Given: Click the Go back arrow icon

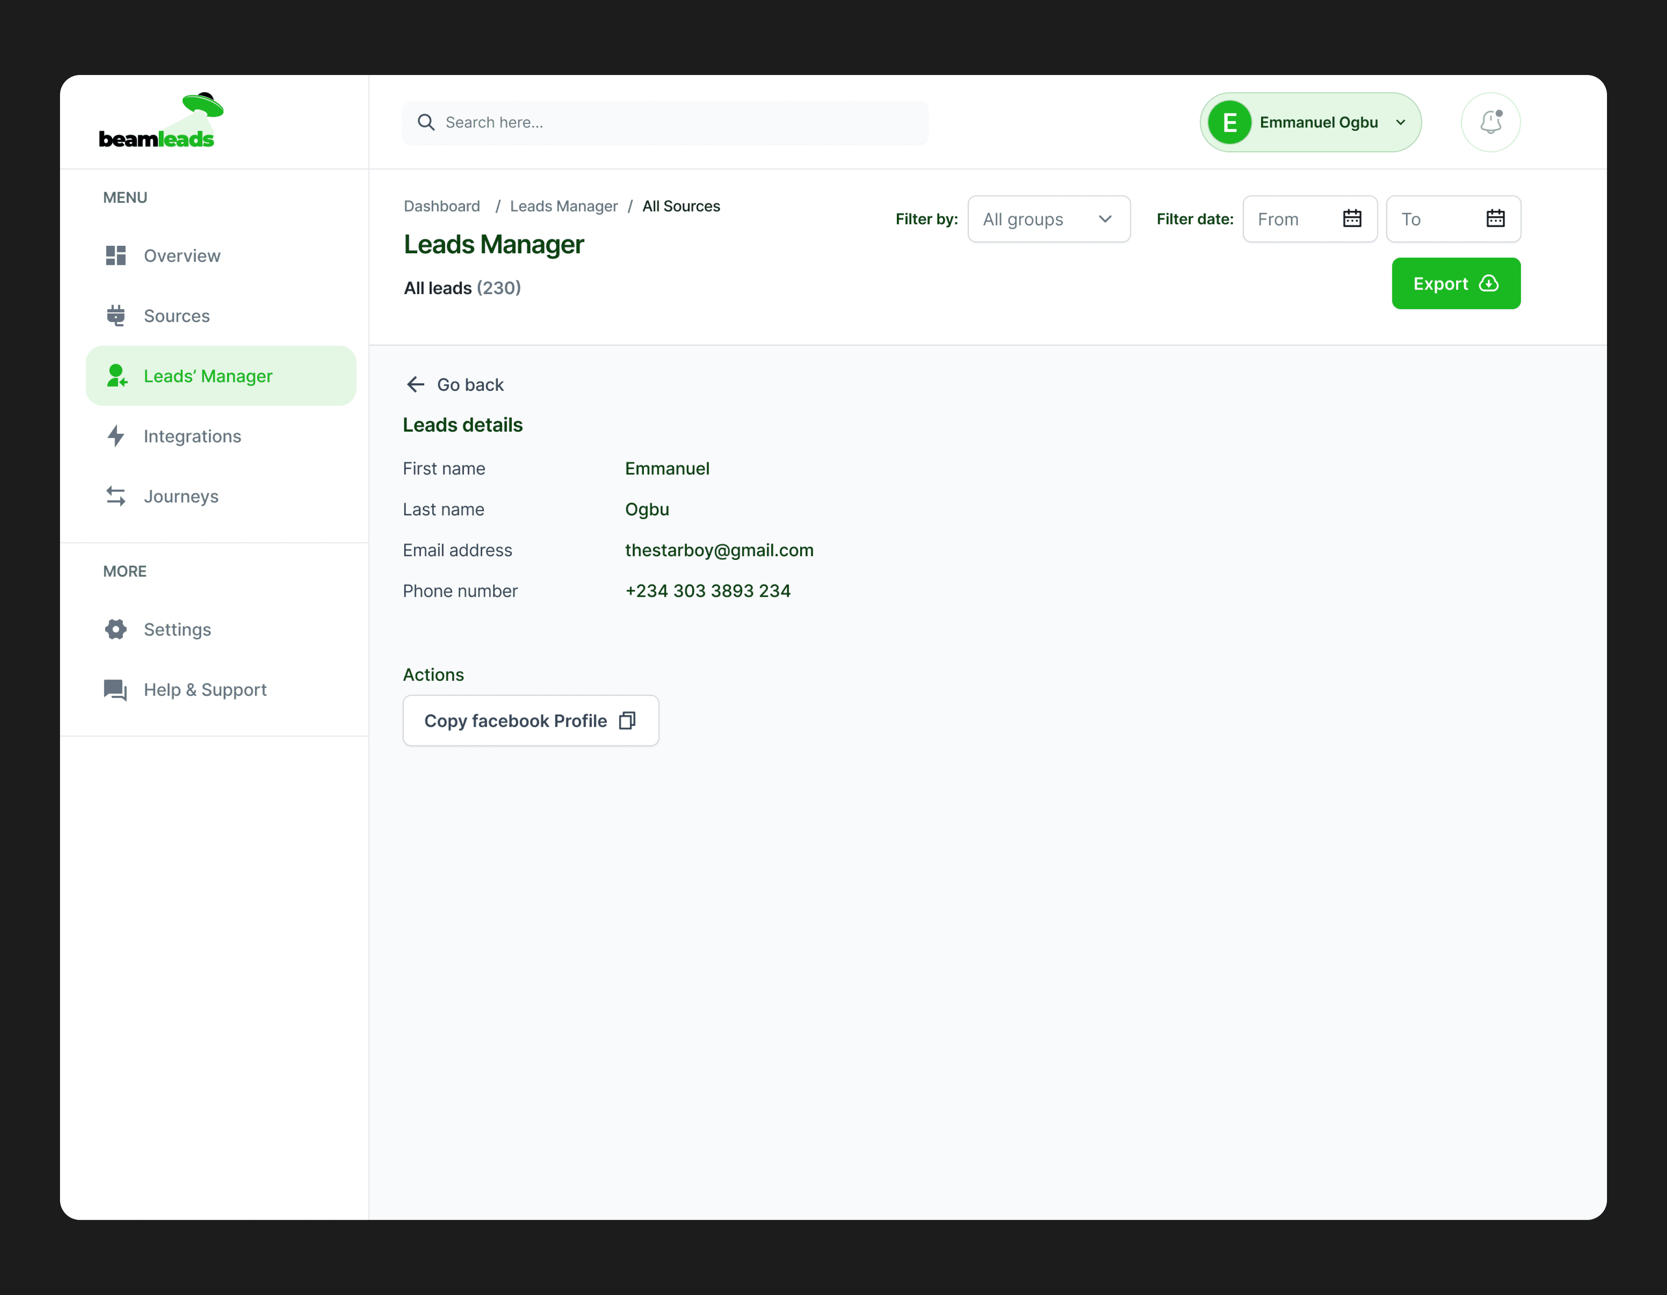Looking at the screenshot, I should [x=416, y=385].
